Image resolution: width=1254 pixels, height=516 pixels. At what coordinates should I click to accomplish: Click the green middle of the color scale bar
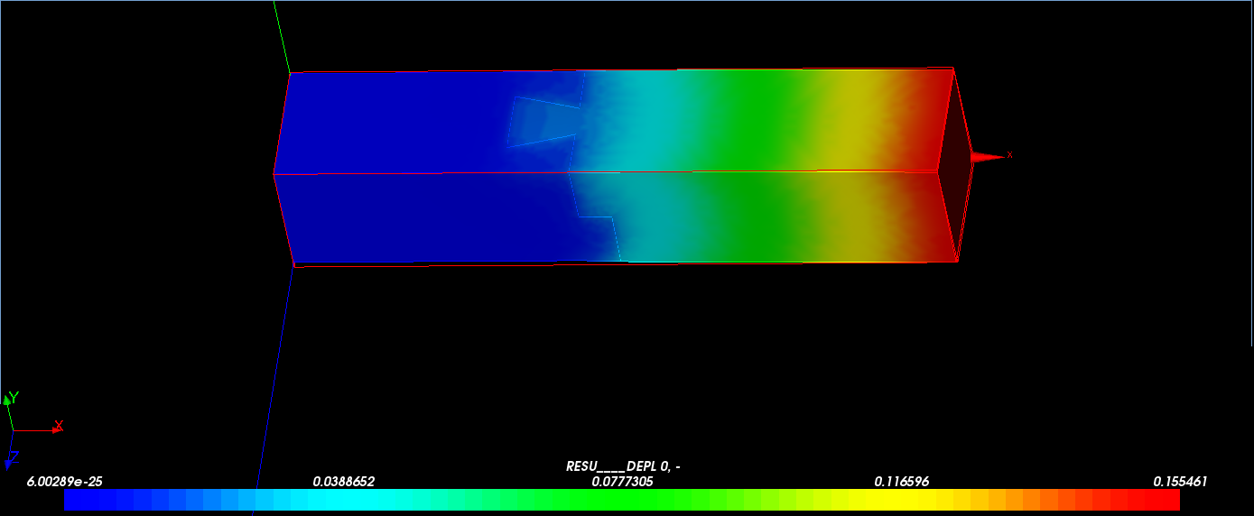[622, 500]
